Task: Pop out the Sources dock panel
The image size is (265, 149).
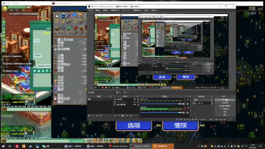Action: tap(137, 96)
